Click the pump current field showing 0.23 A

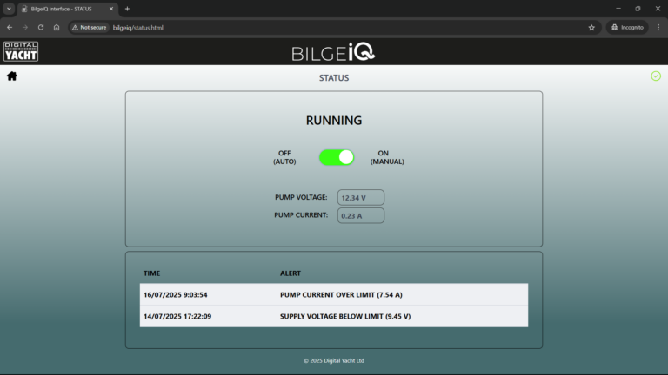coord(361,215)
